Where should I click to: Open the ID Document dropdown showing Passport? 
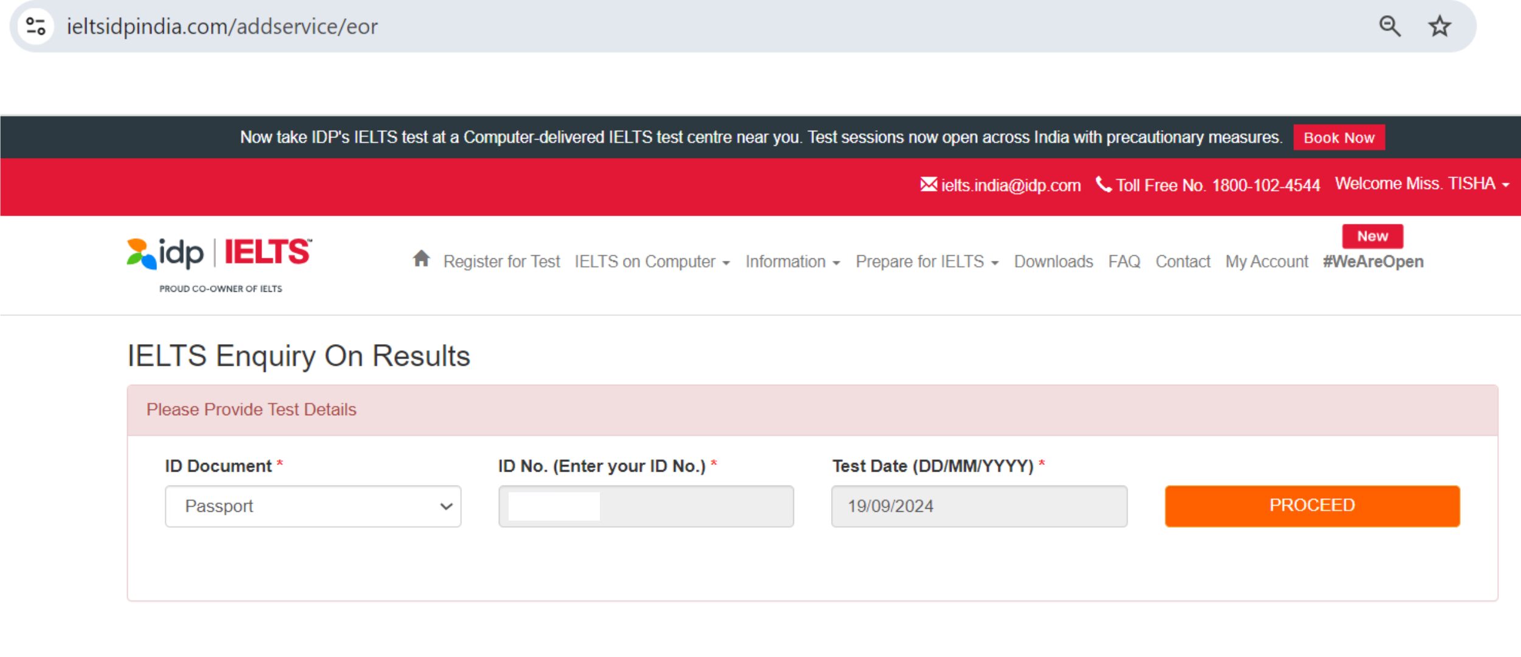click(312, 506)
